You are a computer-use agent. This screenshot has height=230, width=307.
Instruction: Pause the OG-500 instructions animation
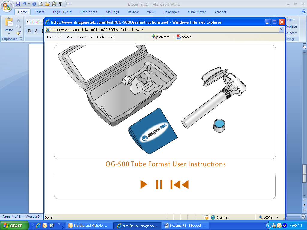(x=159, y=184)
